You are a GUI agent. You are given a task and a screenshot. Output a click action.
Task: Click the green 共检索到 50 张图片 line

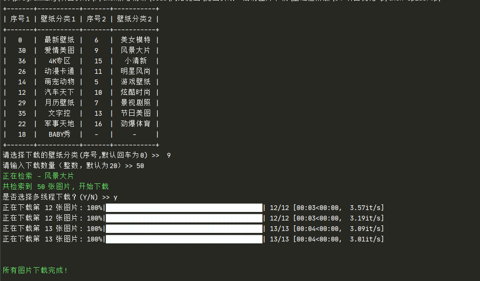56,186
